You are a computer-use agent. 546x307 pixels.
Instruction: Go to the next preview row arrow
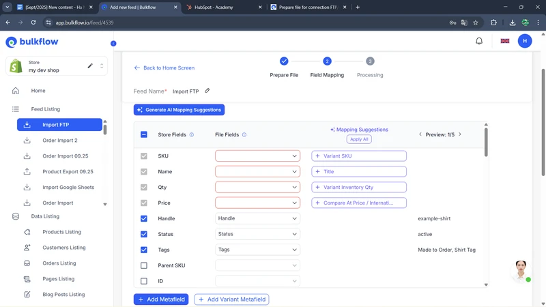click(x=460, y=134)
